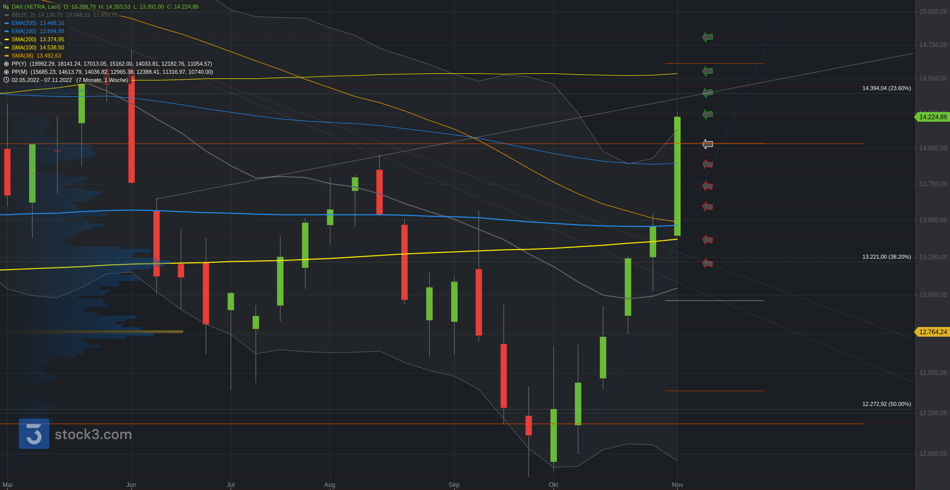Image resolution: width=950 pixels, height=490 pixels.
Task: Click the clock icon beside the date range
Action: point(7,80)
